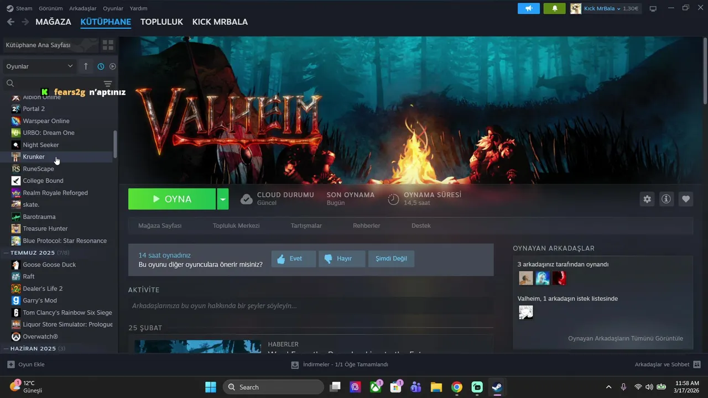The image size is (708, 398).
Task: Open the Oyunlar menu in menu bar
Action: 113,8
